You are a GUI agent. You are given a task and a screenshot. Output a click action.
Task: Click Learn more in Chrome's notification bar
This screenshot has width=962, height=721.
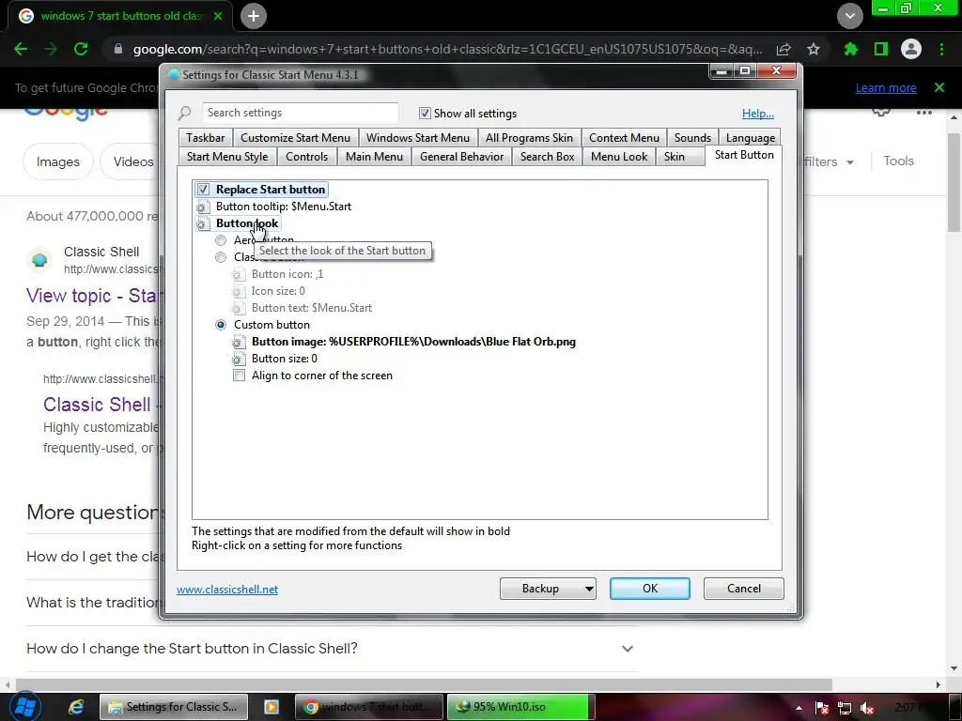pos(886,88)
